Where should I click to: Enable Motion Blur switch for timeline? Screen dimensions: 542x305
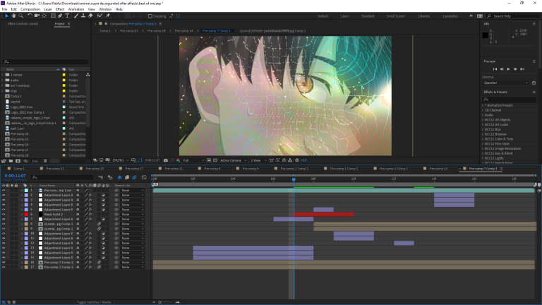click(135, 177)
